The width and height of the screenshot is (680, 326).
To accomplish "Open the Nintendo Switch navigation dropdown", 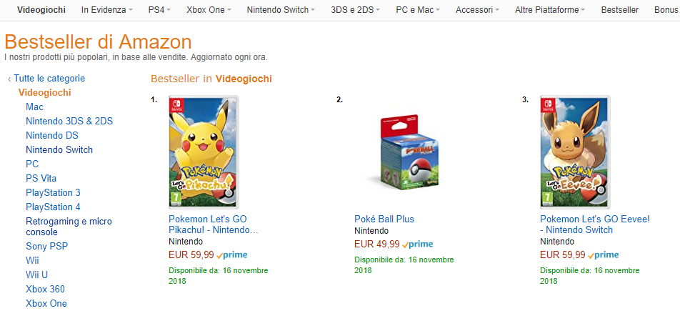I will (281, 10).
